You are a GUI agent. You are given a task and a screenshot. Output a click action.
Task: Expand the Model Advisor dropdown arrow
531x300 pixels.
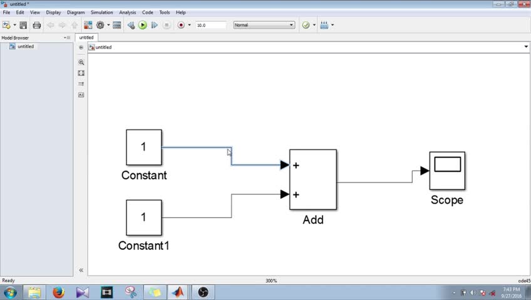coord(314,25)
